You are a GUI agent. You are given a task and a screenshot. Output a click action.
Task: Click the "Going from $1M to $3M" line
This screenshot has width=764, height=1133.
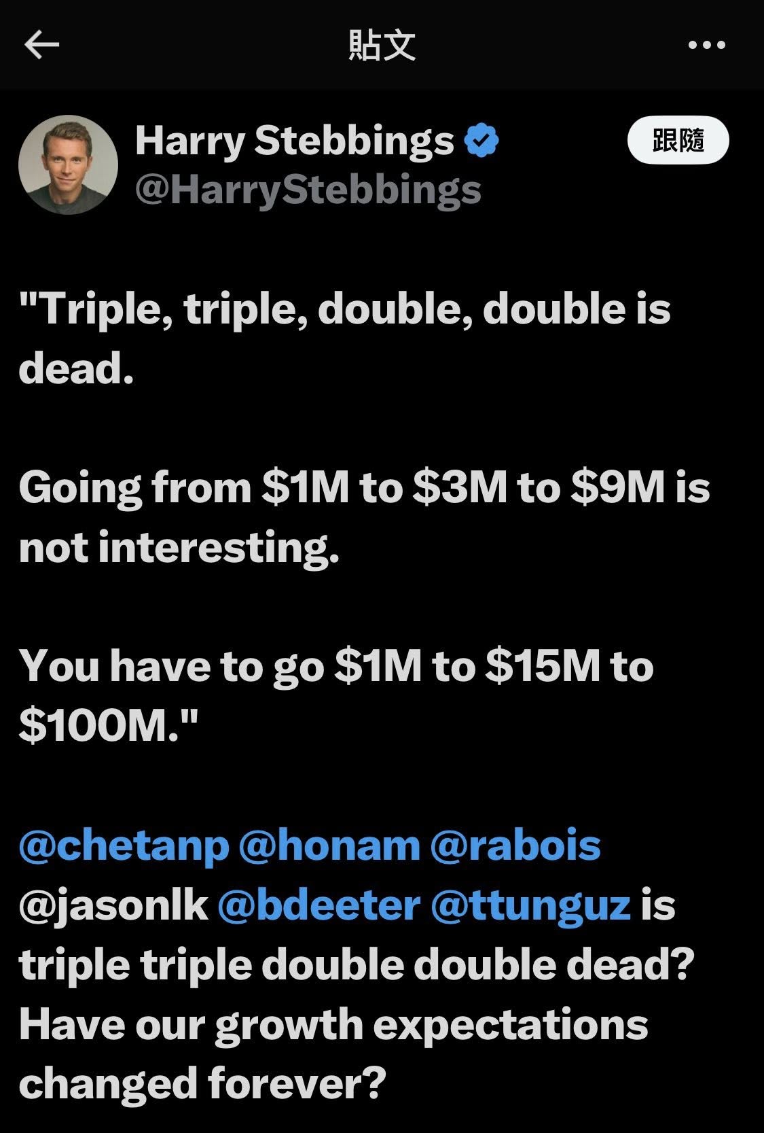[364, 488]
